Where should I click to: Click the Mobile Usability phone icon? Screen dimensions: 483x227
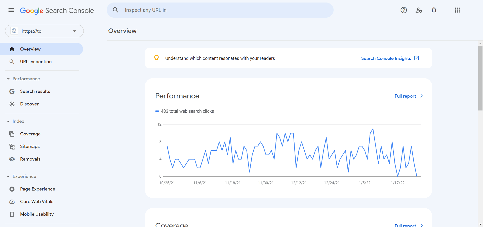pyautogui.click(x=12, y=214)
